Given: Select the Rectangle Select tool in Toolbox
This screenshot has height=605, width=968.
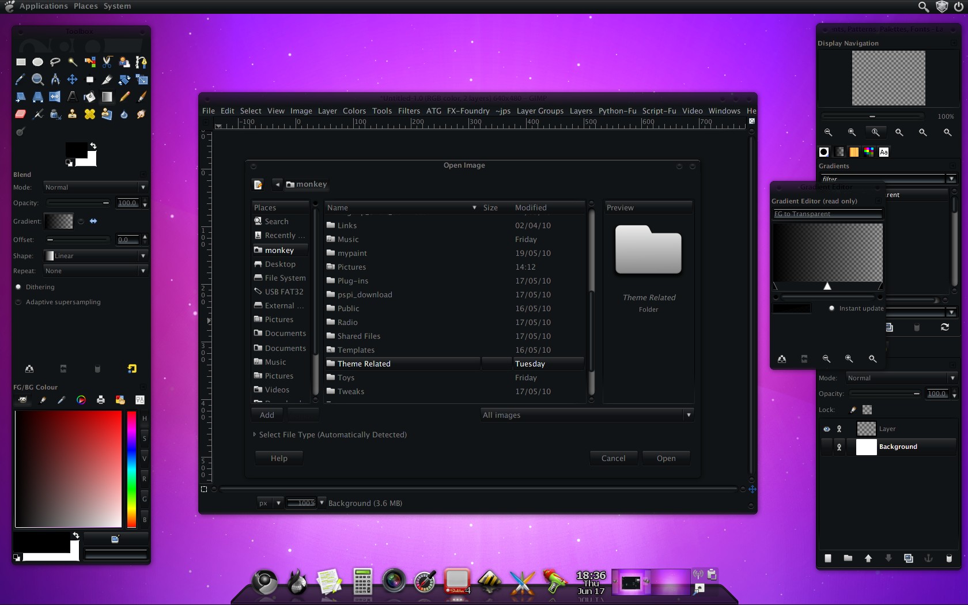Looking at the screenshot, I should click(21, 62).
